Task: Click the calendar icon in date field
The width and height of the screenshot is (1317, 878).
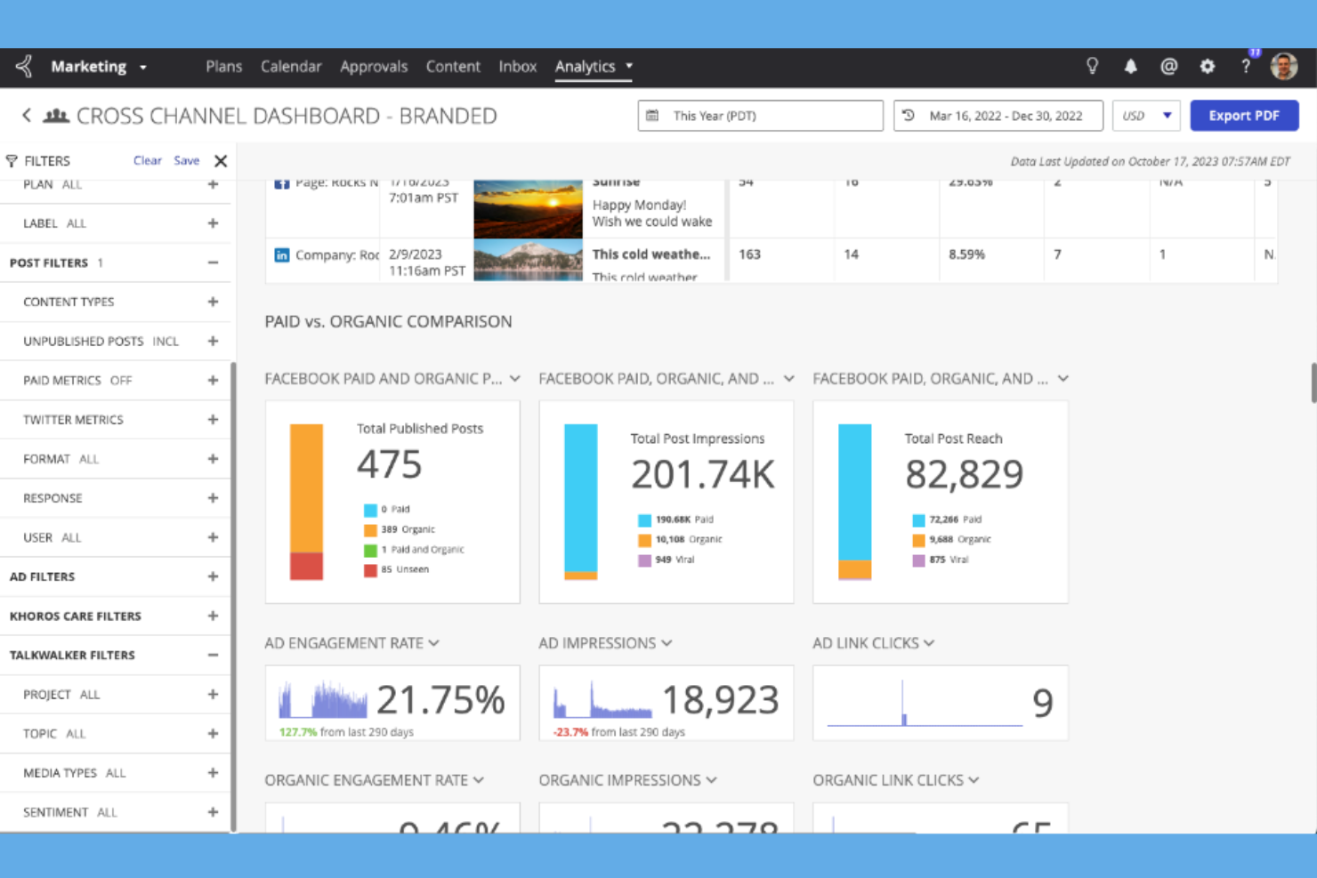Action: 652,116
